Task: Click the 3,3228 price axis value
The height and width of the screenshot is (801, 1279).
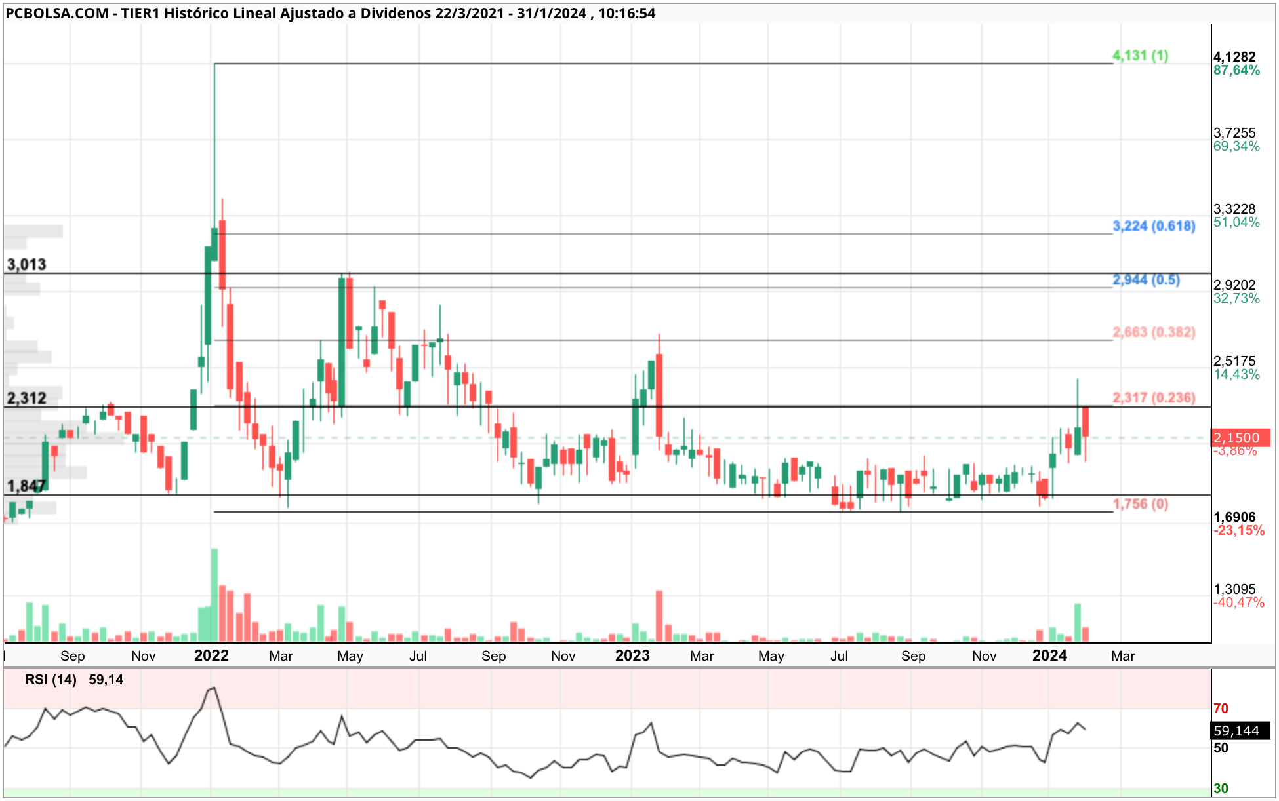Action: click(1234, 209)
